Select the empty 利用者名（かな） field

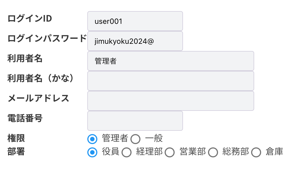click(x=170, y=81)
